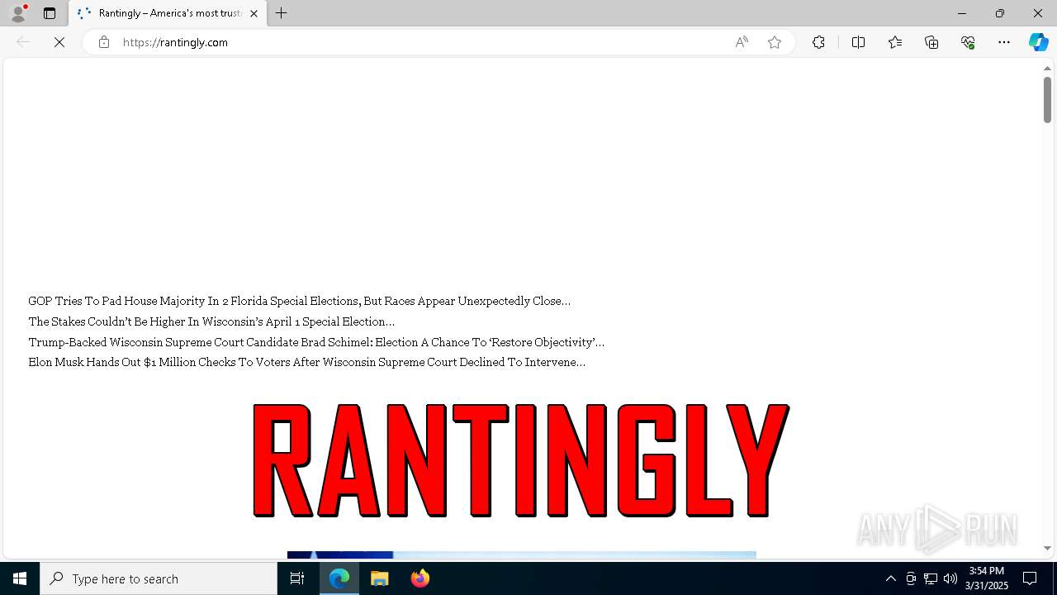The width and height of the screenshot is (1057, 595).
Task: Open the Extensions puzzle icon
Action: pyautogui.click(x=818, y=42)
